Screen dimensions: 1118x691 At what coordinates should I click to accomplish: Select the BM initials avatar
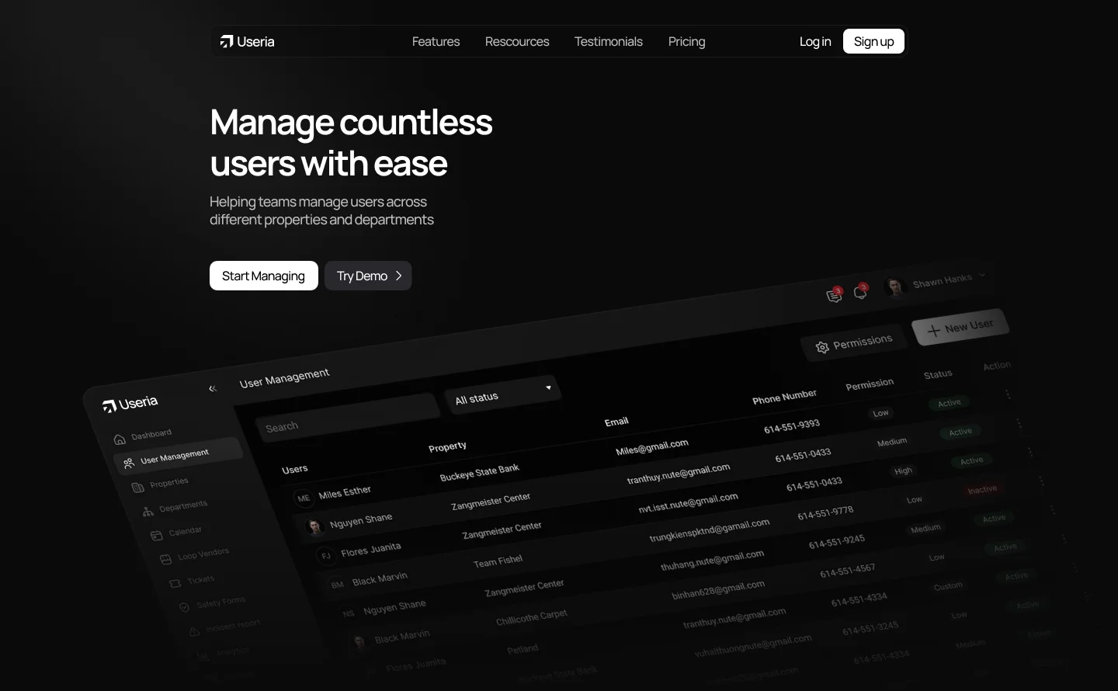point(337,585)
